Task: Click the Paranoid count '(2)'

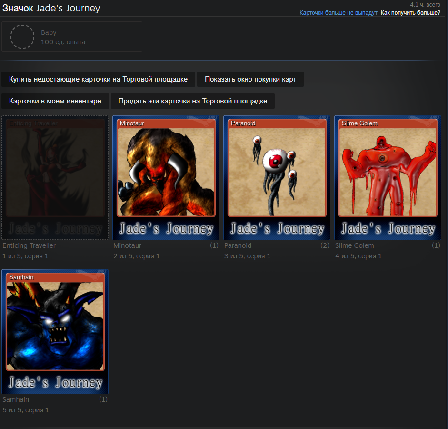Action: tap(325, 245)
